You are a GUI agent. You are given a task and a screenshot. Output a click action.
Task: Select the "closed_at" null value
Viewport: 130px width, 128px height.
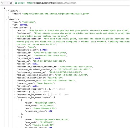pos(35,64)
